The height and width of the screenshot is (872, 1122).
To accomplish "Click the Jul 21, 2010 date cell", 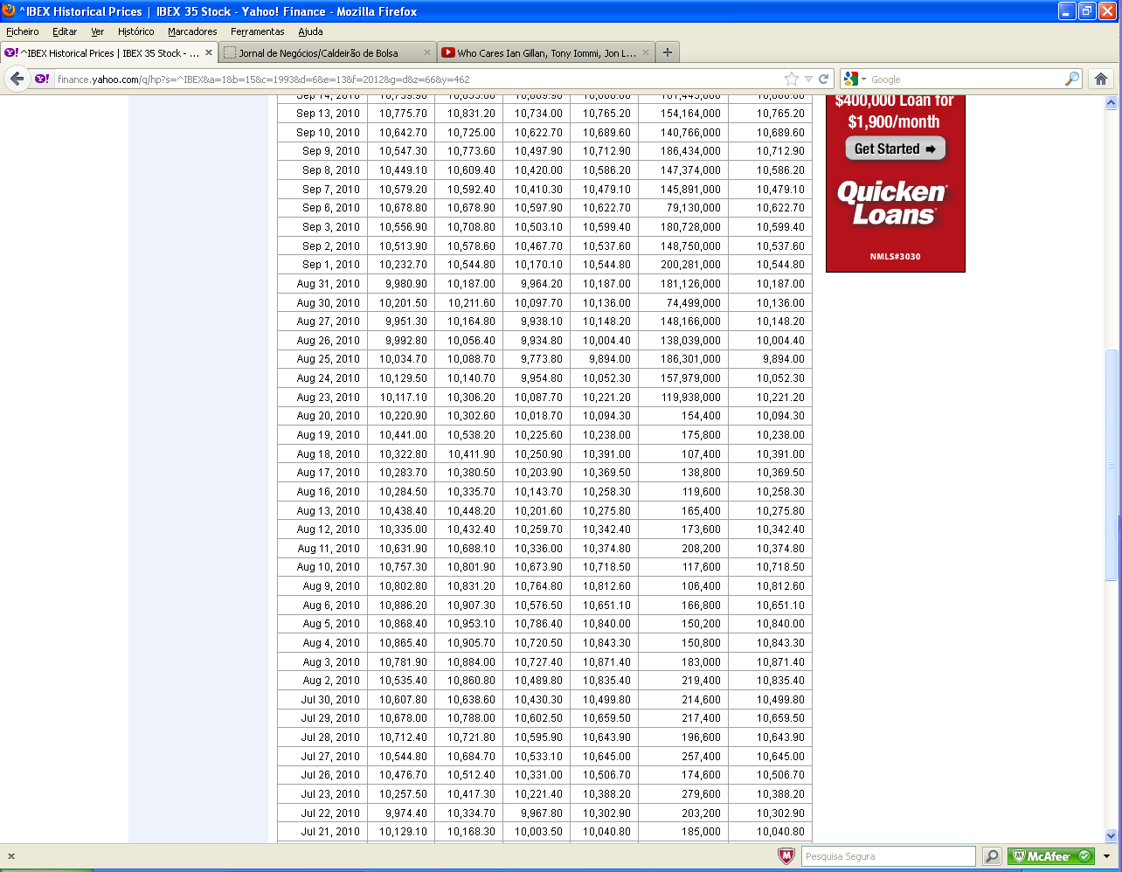I will (x=322, y=832).
